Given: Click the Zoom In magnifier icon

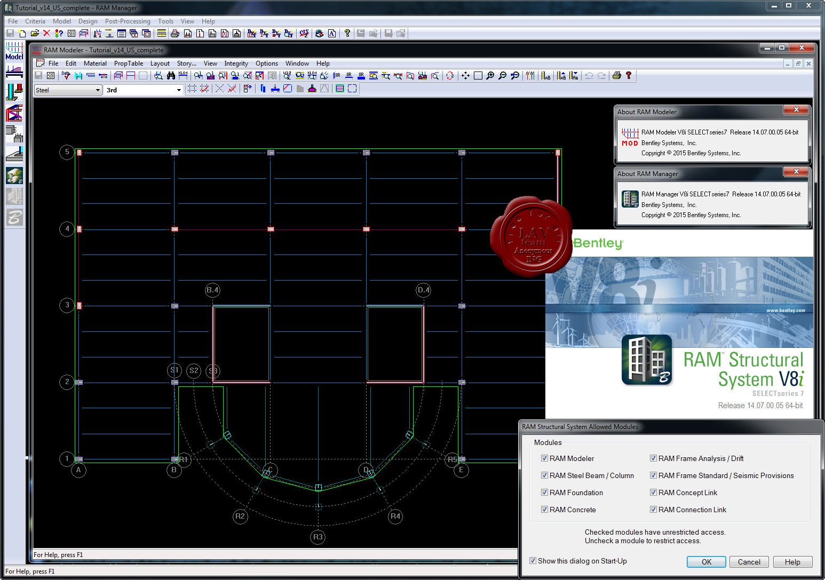Looking at the screenshot, I should [490, 76].
